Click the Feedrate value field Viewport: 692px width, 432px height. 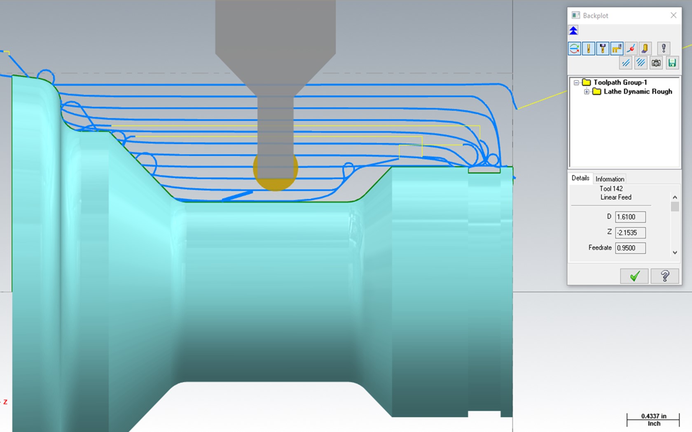(x=630, y=248)
